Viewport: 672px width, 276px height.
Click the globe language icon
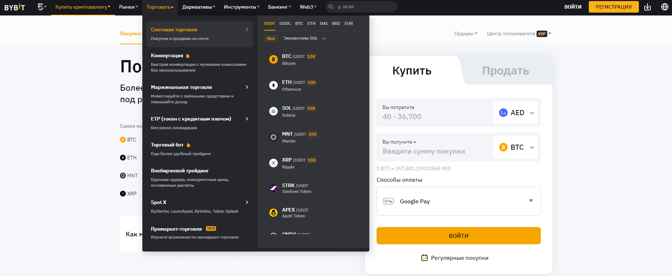pyautogui.click(x=665, y=7)
